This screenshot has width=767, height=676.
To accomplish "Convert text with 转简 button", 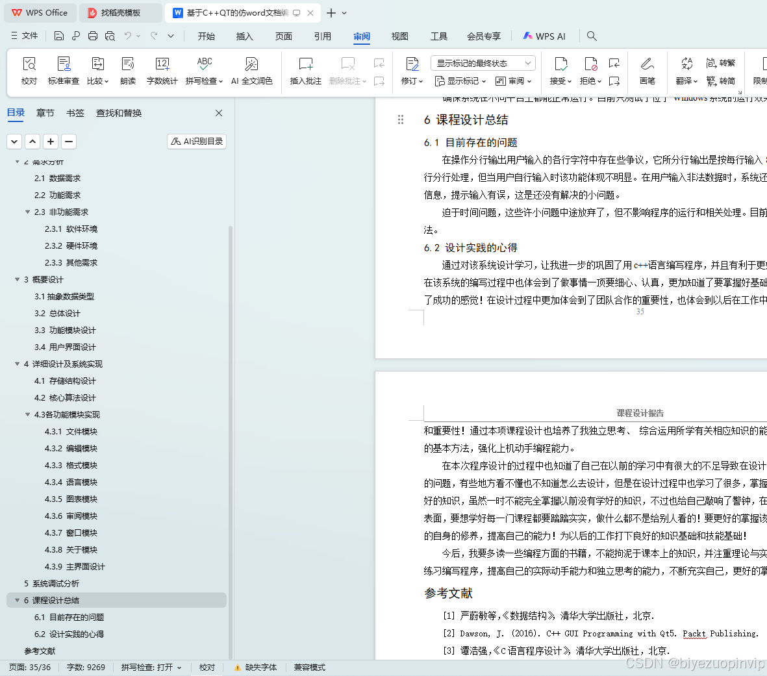I will (x=720, y=81).
